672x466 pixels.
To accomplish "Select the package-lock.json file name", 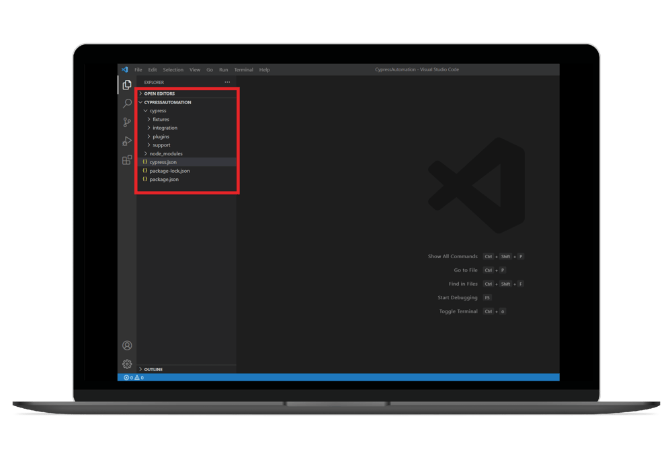I will click(x=170, y=171).
